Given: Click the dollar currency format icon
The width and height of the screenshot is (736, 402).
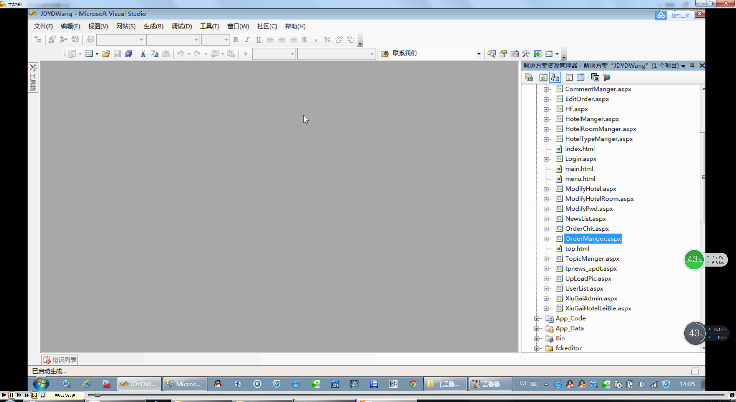Looking at the screenshot, I should click(x=304, y=40).
